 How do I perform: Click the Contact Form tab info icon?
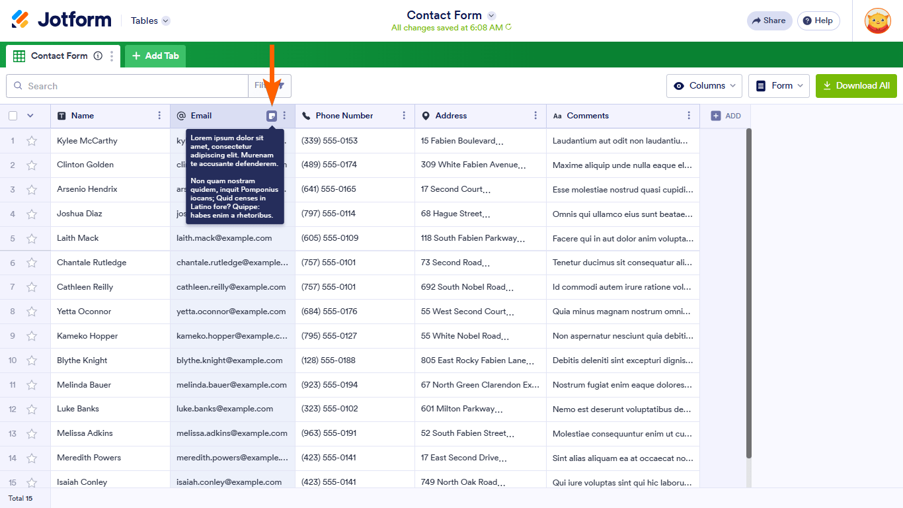coord(98,56)
